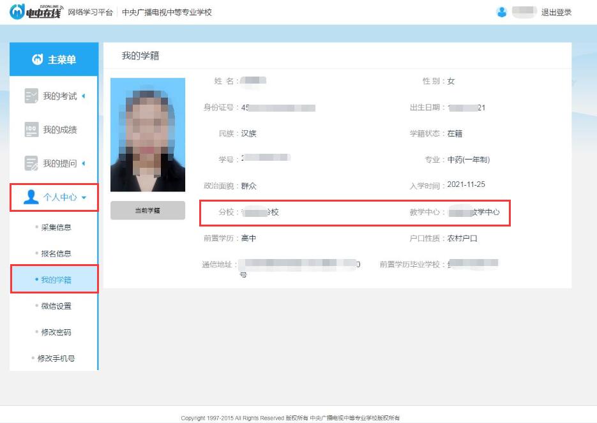The image size is (597, 423).
Task: Click the 中央广播电视中等专业学校 header text
Action: tap(167, 11)
